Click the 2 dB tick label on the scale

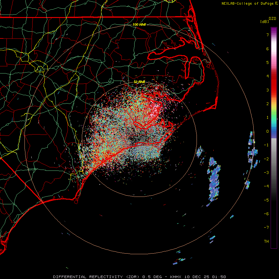pos(268,104)
